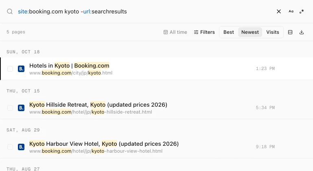The height and width of the screenshot is (171, 313).
Task: Sort results by Visits
Action: click(x=272, y=32)
